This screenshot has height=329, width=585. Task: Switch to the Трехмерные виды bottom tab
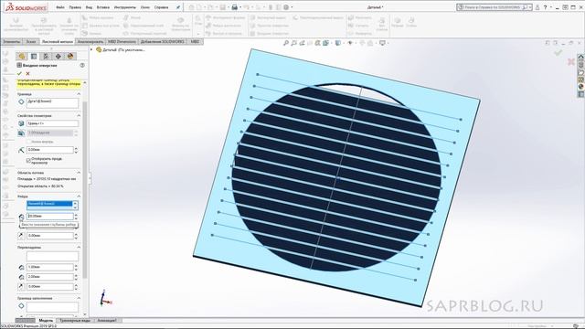(x=75, y=321)
